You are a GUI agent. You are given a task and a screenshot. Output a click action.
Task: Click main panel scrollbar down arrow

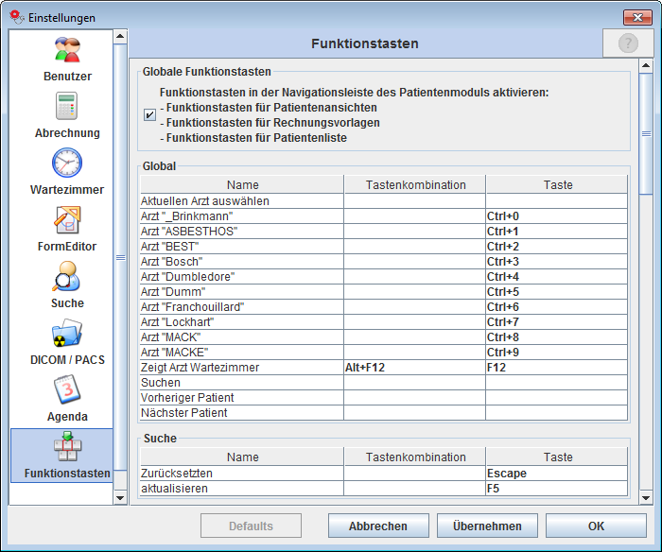point(646,497)
